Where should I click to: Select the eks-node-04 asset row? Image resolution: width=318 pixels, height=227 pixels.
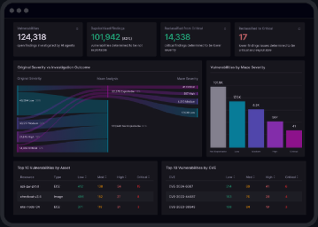click(85, 207)
